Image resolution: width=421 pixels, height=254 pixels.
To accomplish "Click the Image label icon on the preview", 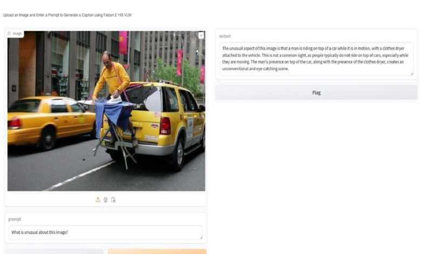I will click(x=9, y=34).
